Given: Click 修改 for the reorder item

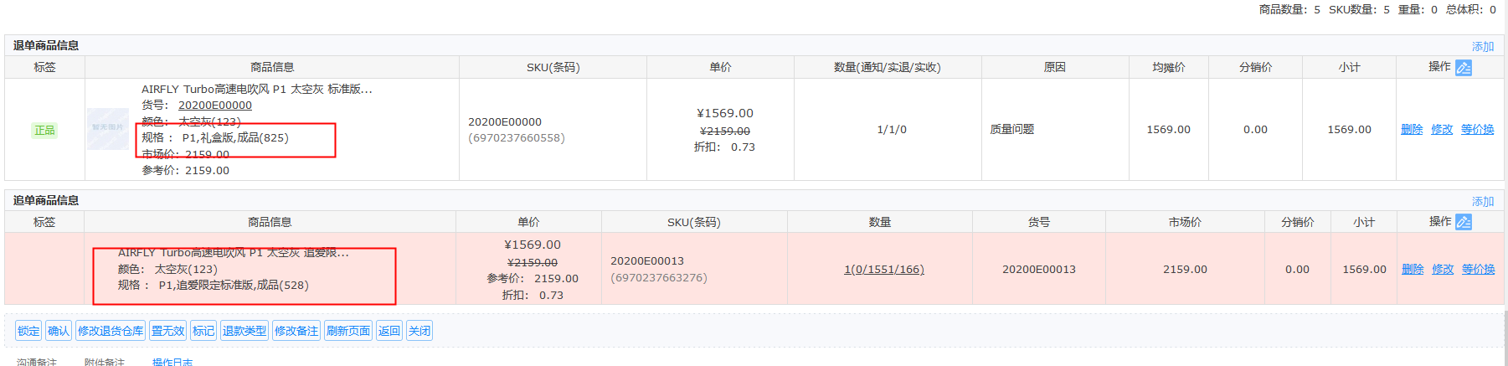Looking at the screenshot, I should tap(1443, 269).
